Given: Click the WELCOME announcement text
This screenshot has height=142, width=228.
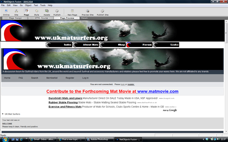Looking at the screenshot, I should click(7, 124).
